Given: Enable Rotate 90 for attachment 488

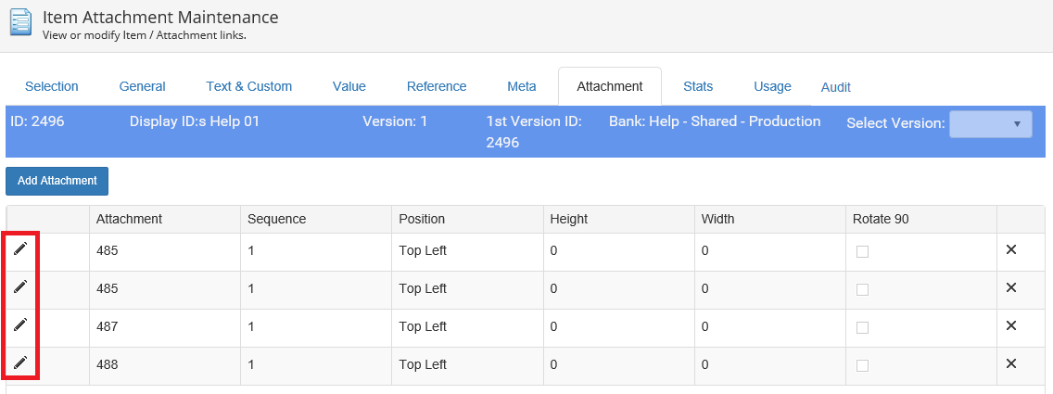Looking at the screenshot, I should (862, 365).
